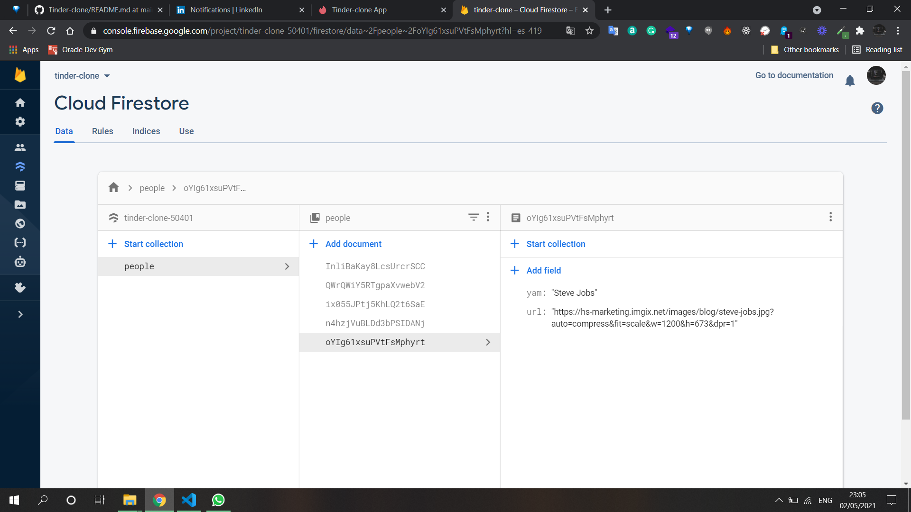Viewport: 911px width, 512px height.
Task: Open people collection three-dot menu
Action: (488, 217)
